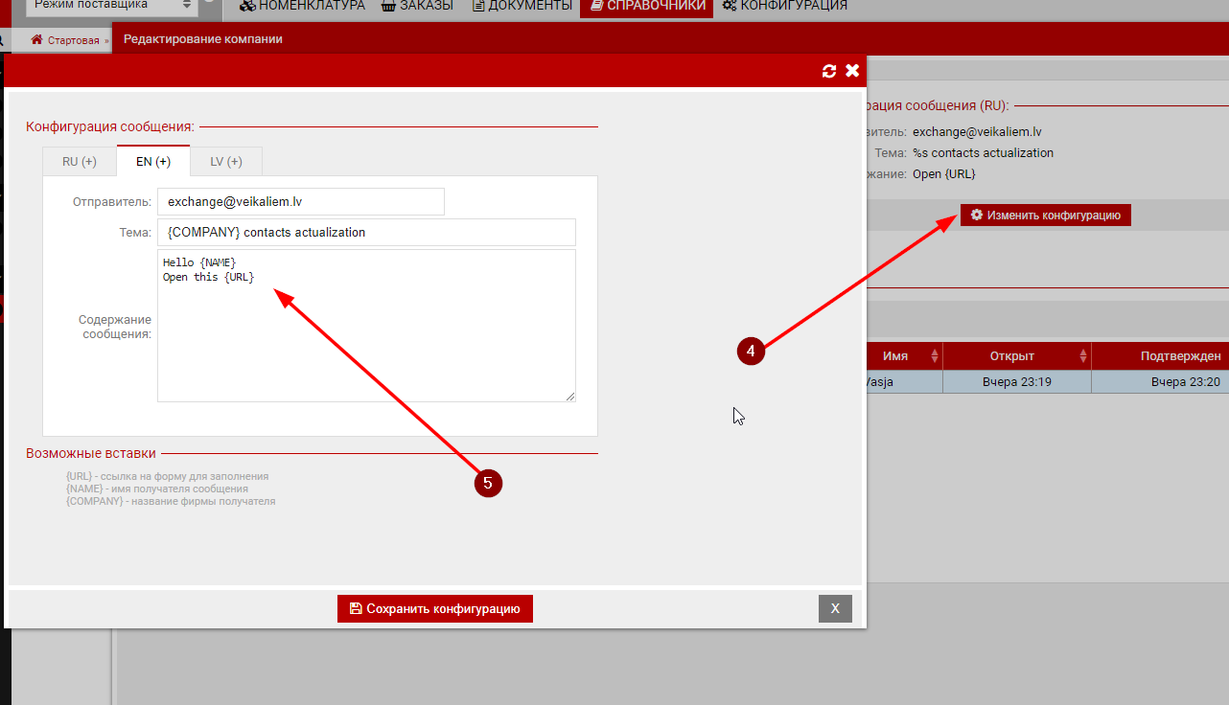Click the book icon for Справочники
This screenshot has height=705, width=1229.
tap(596, 6)
